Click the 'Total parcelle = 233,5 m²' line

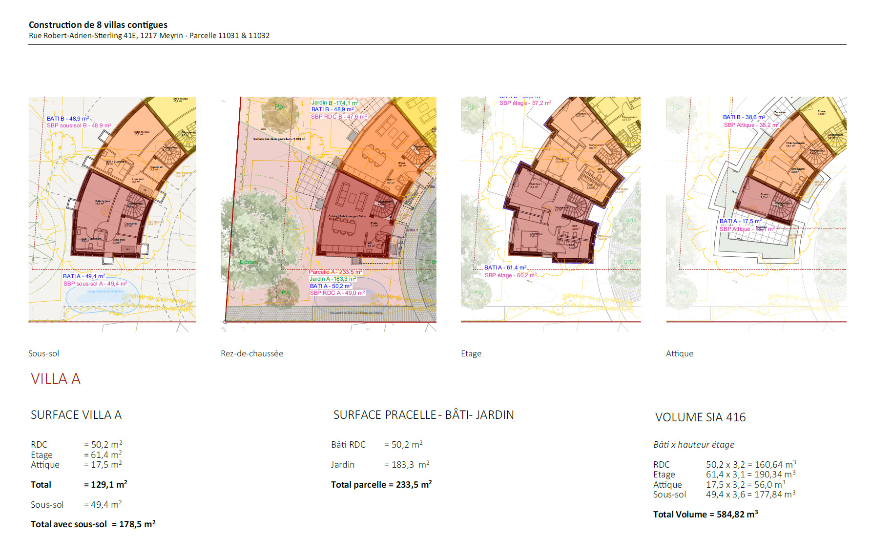pyautogui.click(x=381, y=485)
